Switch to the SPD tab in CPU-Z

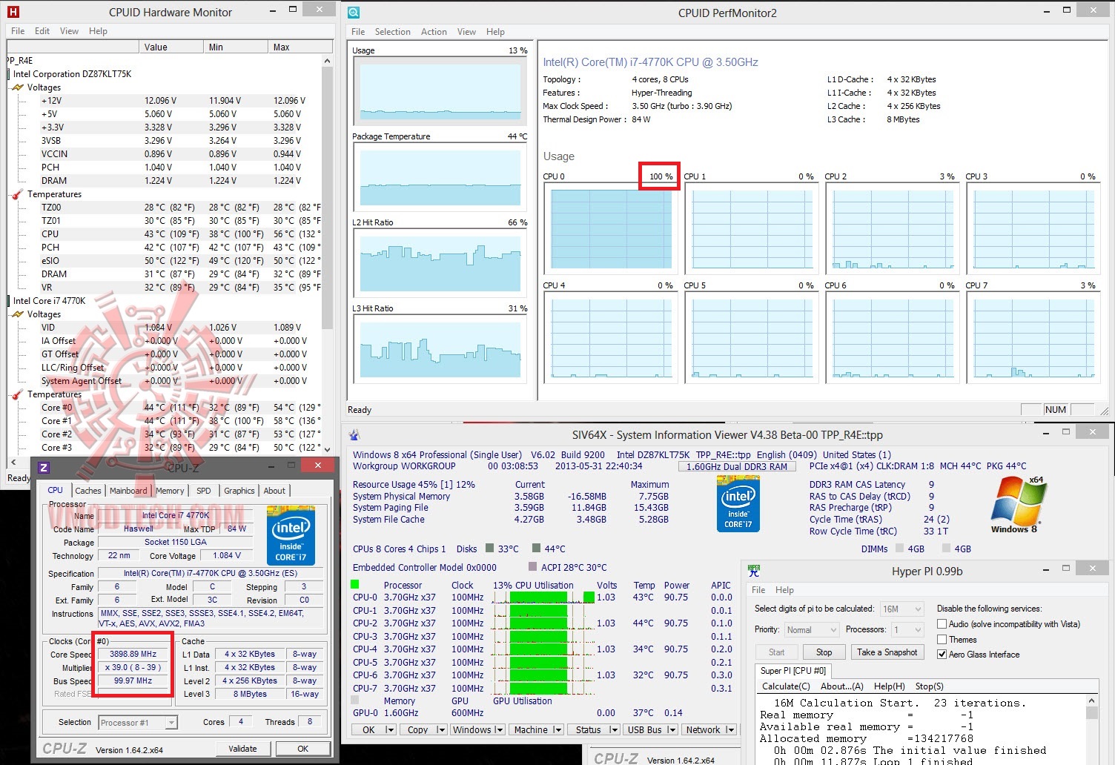[204, 491]
